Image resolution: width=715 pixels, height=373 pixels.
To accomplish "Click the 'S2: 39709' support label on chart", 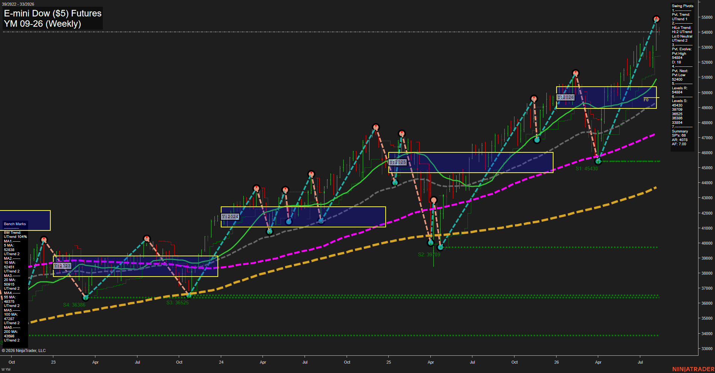I will [x=429, y=254].
